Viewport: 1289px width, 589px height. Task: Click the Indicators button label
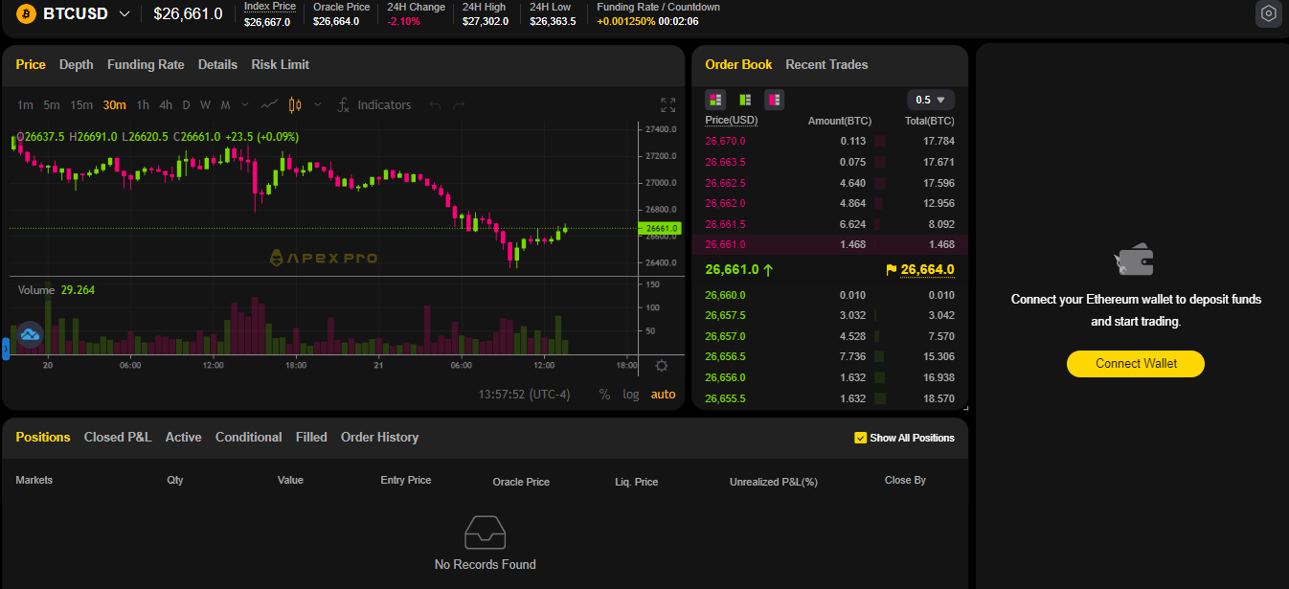[x=384, y=104]
